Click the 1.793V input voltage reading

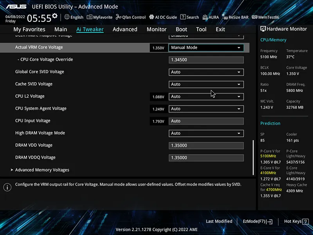pyautogui.click(x=158, y=121)
